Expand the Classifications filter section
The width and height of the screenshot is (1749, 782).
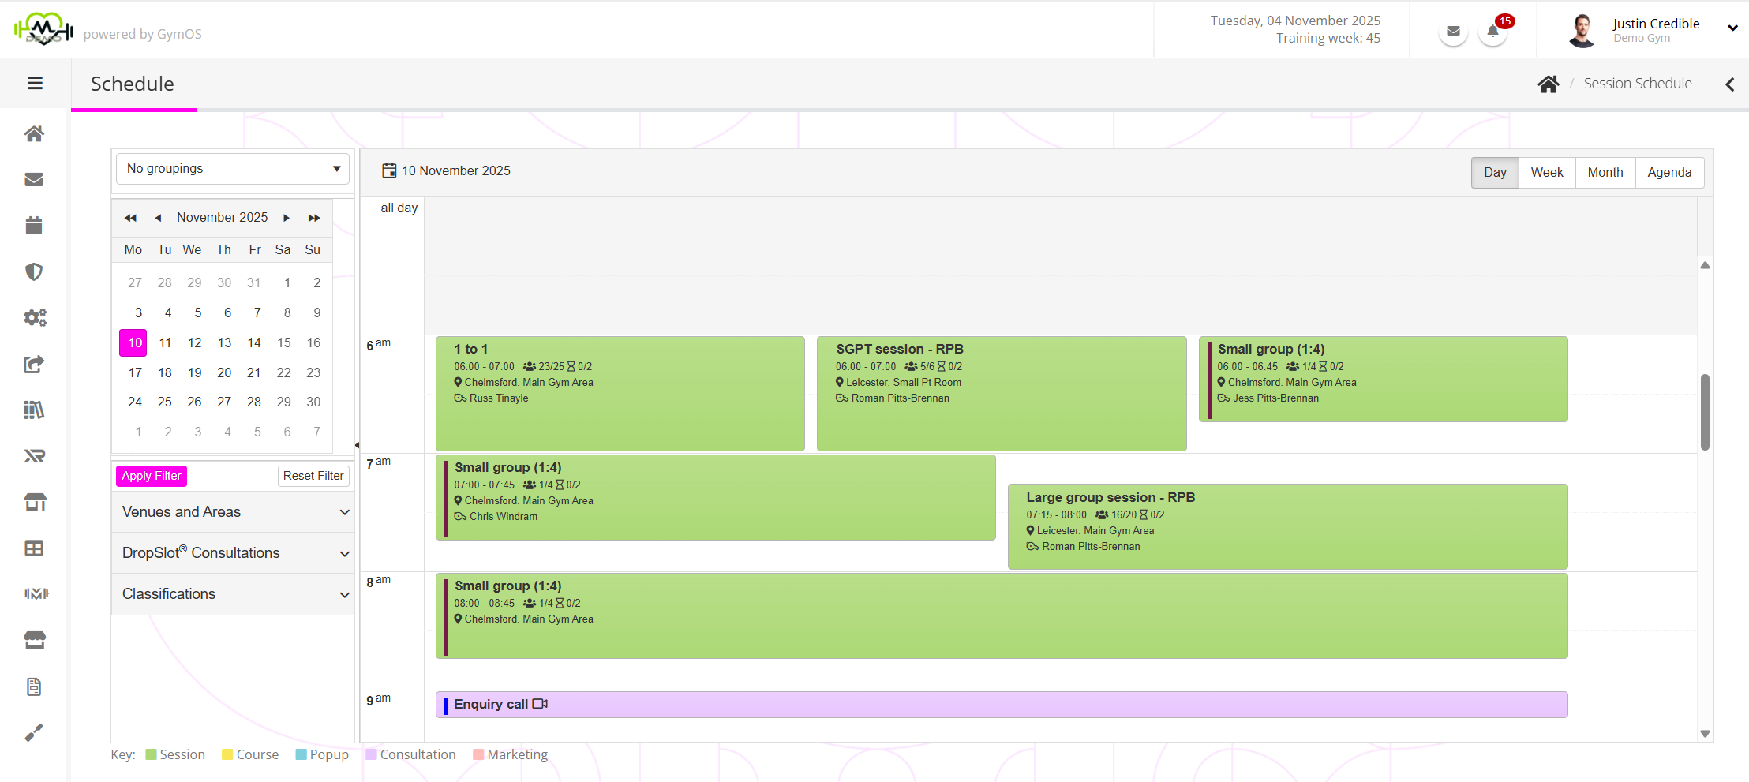[233, 594]
